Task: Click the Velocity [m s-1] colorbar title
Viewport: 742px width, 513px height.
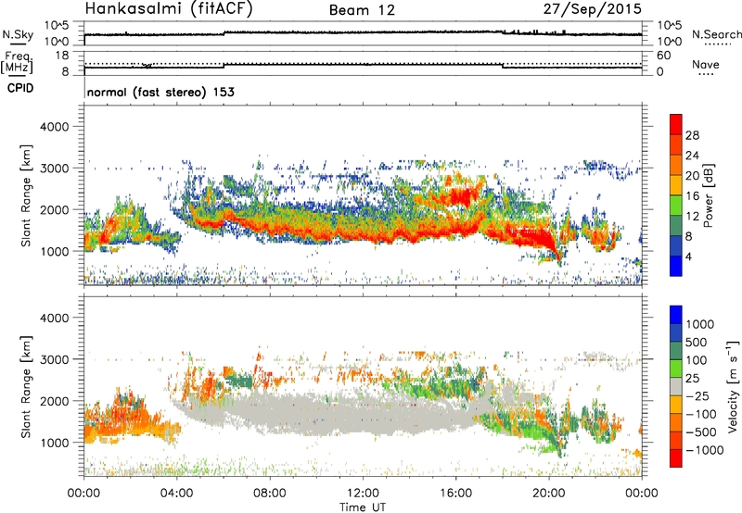Action: (732, 386)
